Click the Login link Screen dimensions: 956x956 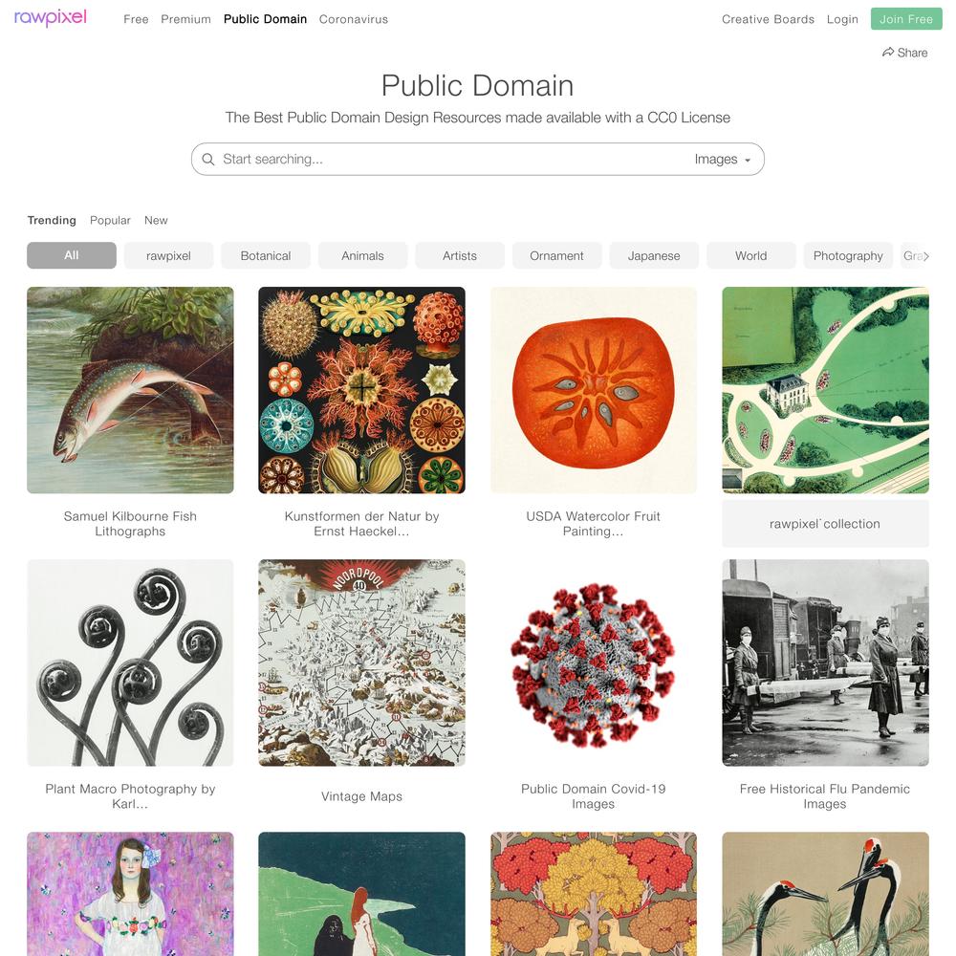[842, 19]
